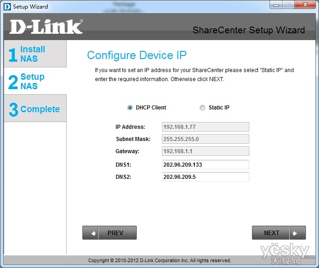Click the Setup Wizard title bar icon
This screenshot has height=268, width=319.
7,6
